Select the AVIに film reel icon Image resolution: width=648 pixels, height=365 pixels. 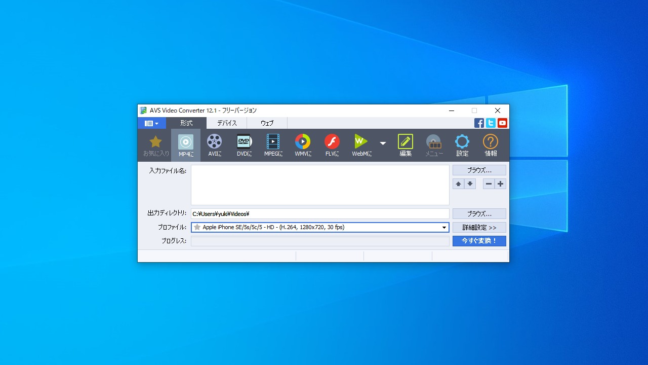coord(215,145)
